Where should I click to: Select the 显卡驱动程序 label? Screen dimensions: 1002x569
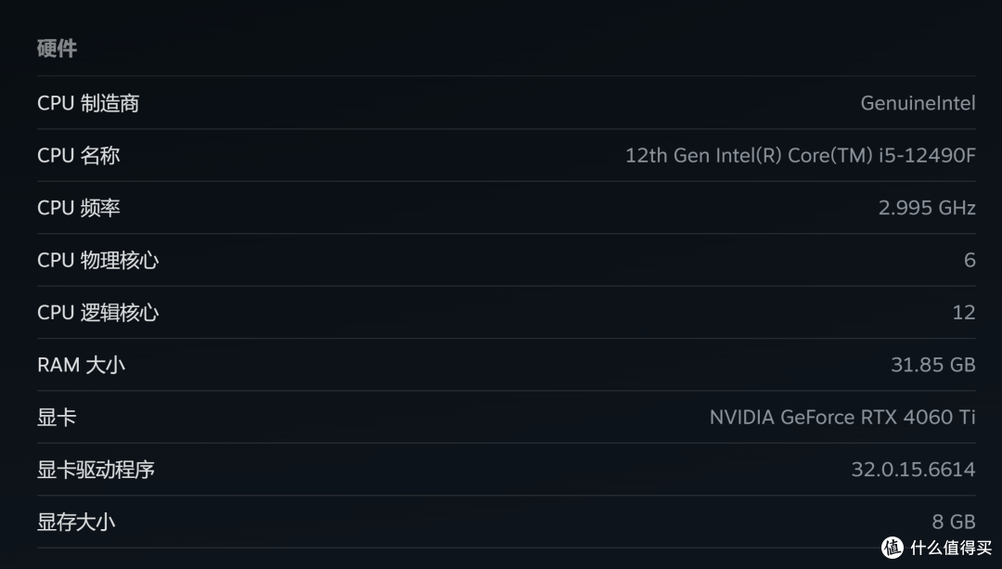[96, 470]
